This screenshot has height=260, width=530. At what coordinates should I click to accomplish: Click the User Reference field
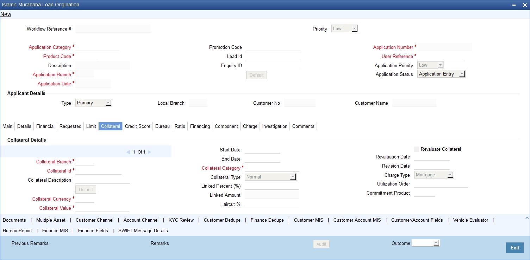click(x=440, y=56)
